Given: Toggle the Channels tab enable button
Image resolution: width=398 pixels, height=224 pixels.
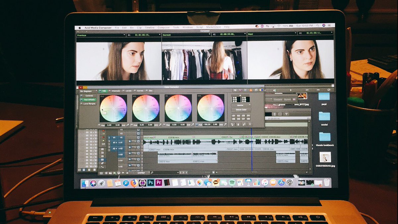Looking at the screenshot, I should (109, 91).
